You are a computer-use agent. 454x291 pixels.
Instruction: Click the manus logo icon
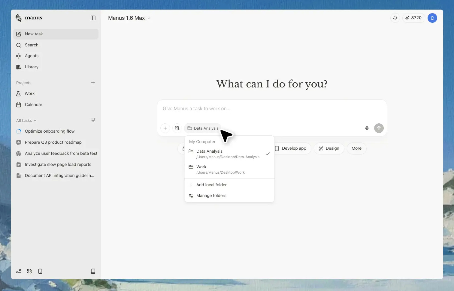coord(19,18)
